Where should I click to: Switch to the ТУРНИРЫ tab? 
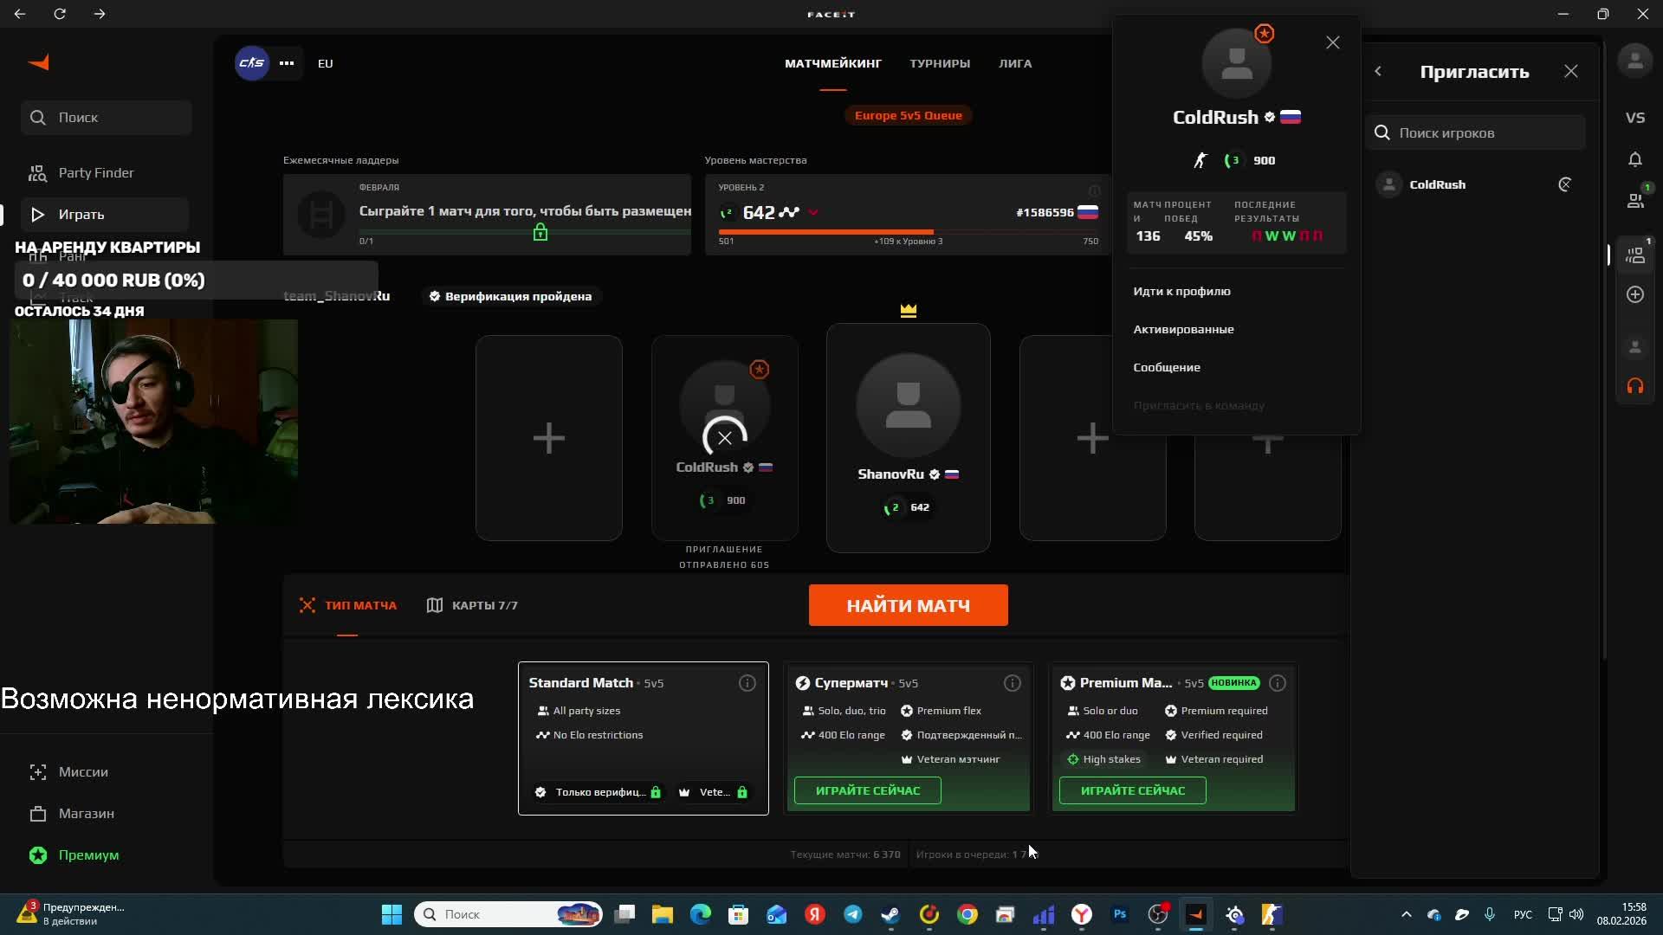pos(939,63)
